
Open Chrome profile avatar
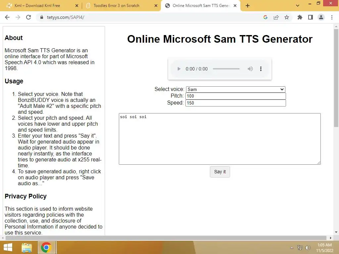[321, 17]
